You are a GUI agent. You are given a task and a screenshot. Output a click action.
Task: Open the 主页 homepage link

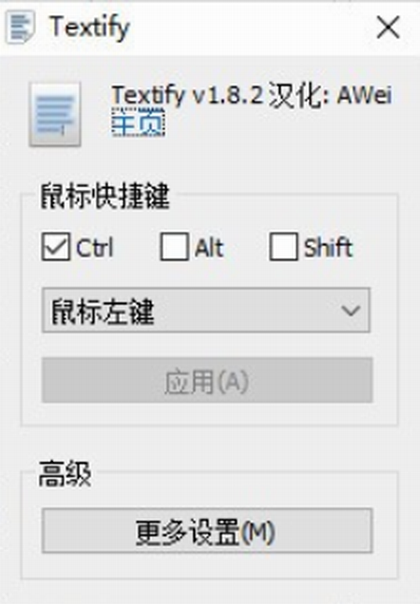(139, 122)
